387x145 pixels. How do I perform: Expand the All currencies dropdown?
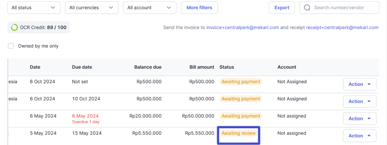pyautogui.click(x=92, y=8)
